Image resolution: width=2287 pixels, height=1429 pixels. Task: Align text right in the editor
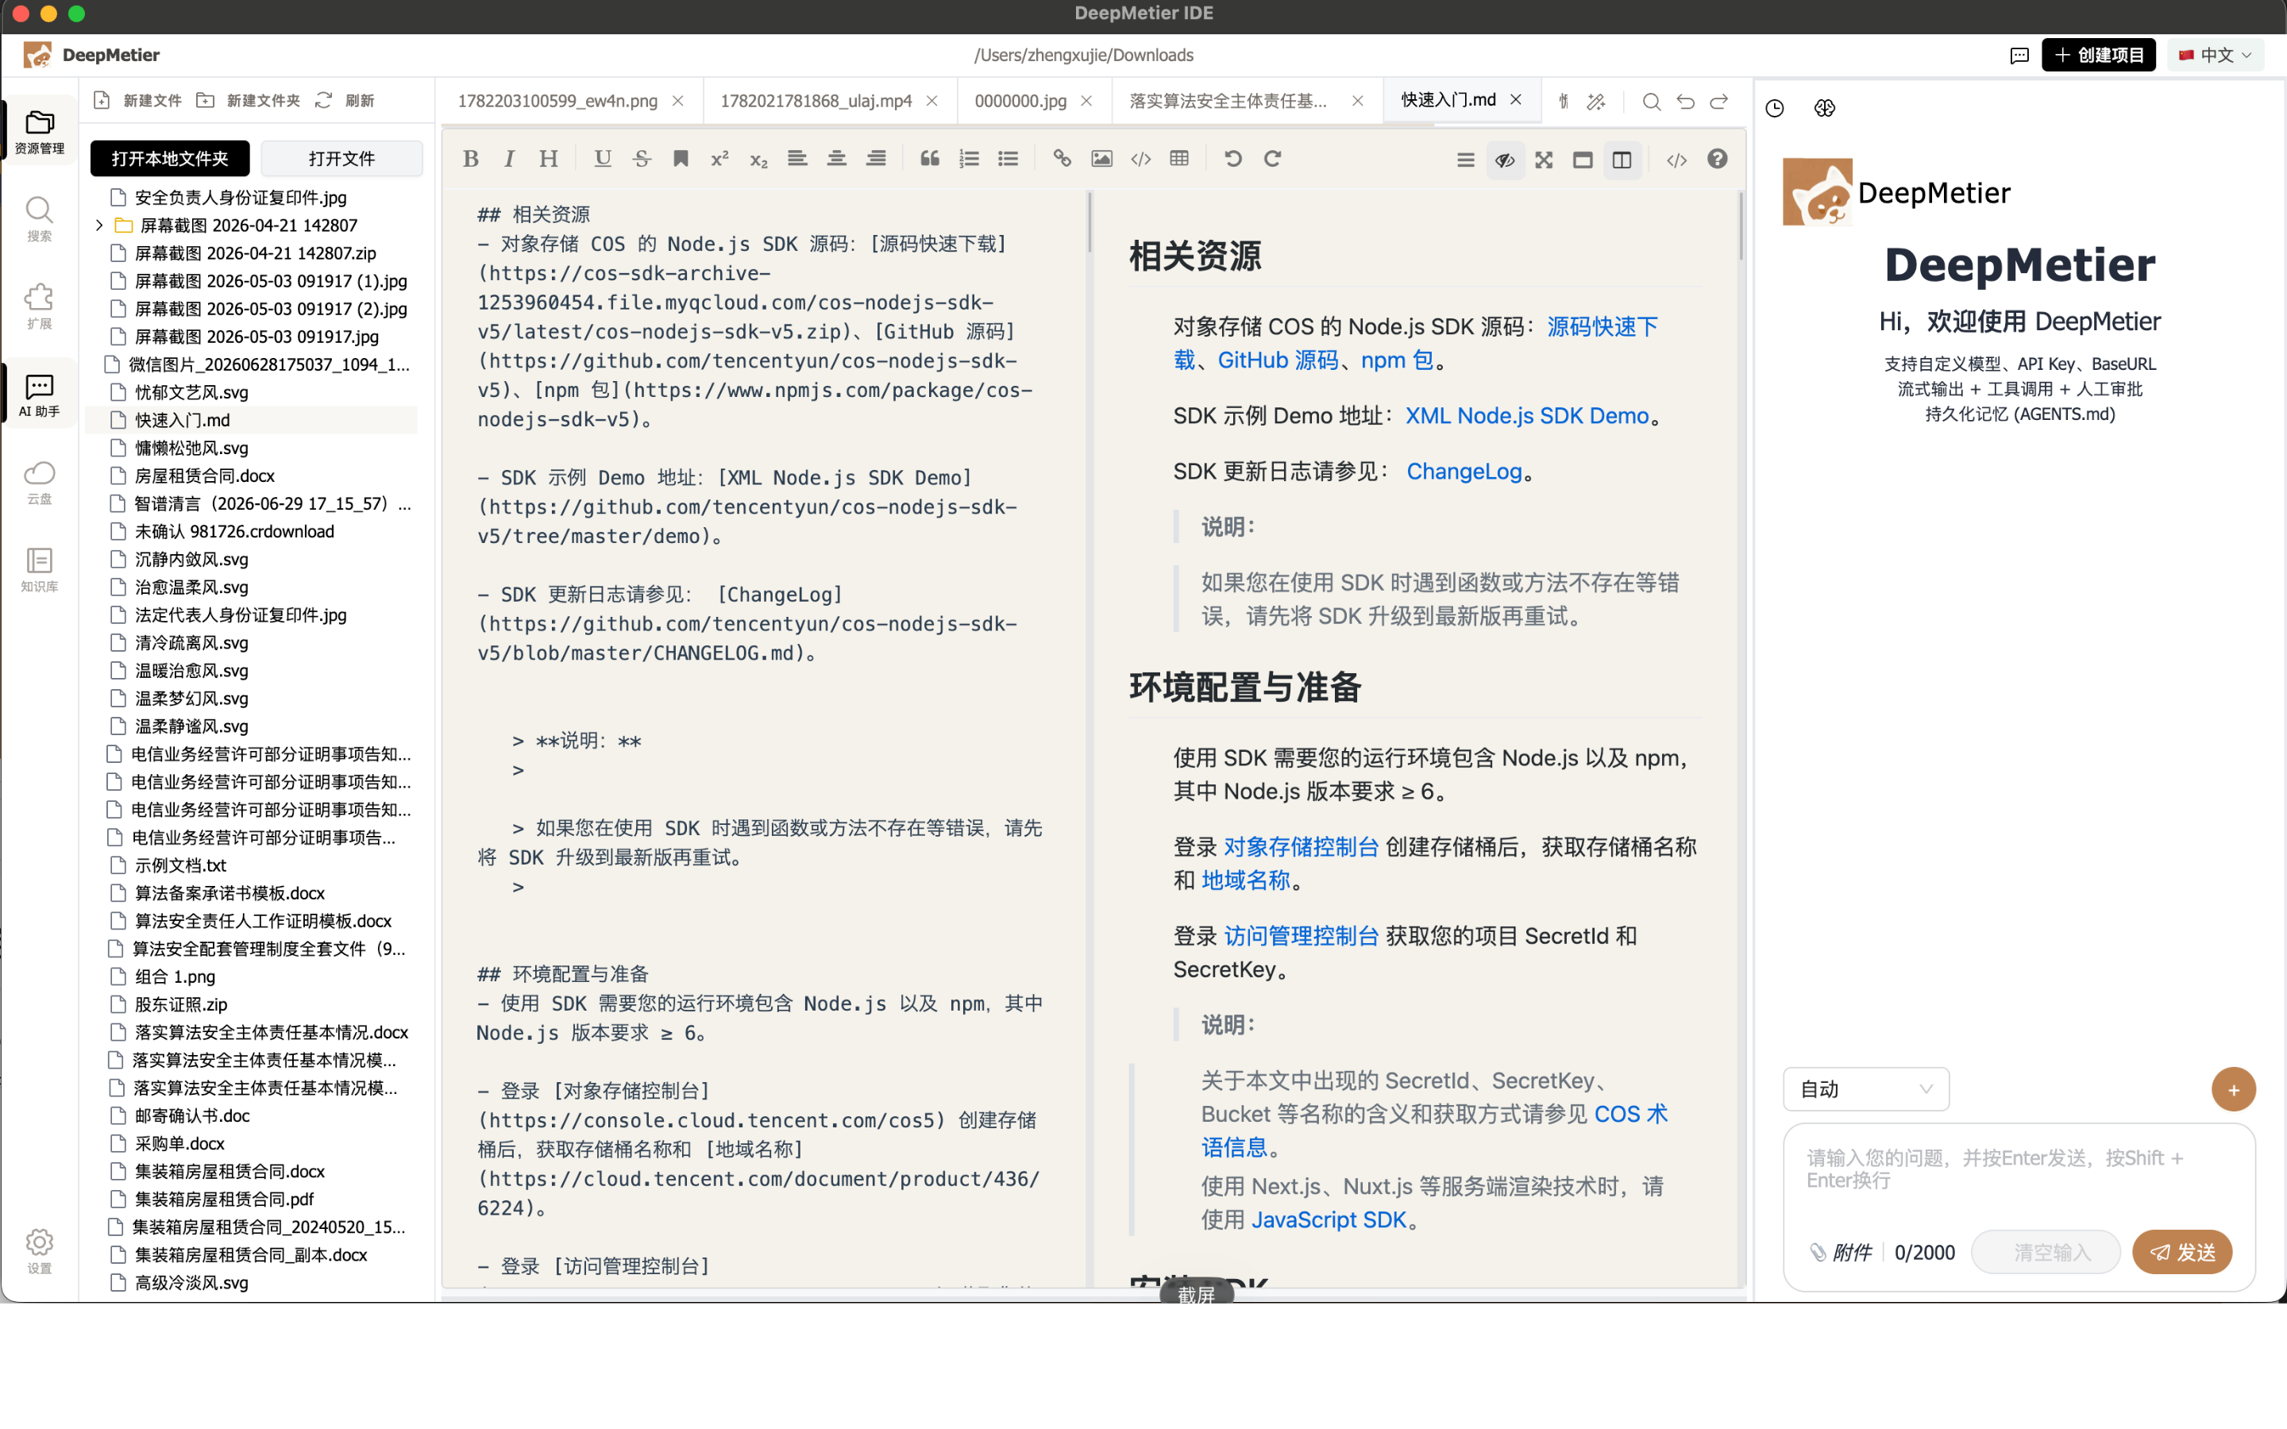[x=876, y=159]
